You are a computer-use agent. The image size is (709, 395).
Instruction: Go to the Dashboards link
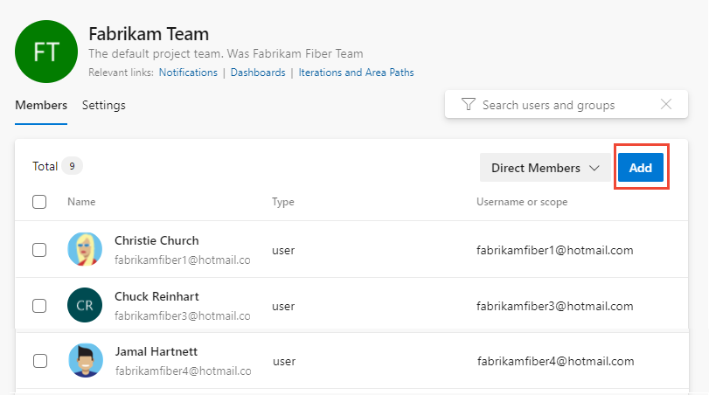(x=258, y=73)
